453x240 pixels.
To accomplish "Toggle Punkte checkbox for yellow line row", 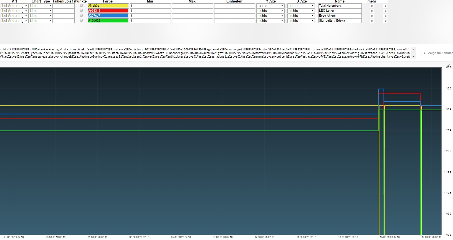I will 81,6.
